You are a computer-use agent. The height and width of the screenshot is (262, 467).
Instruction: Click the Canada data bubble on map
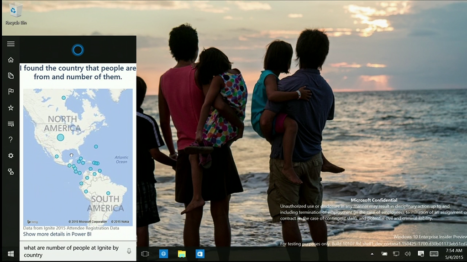coord(63,98)
